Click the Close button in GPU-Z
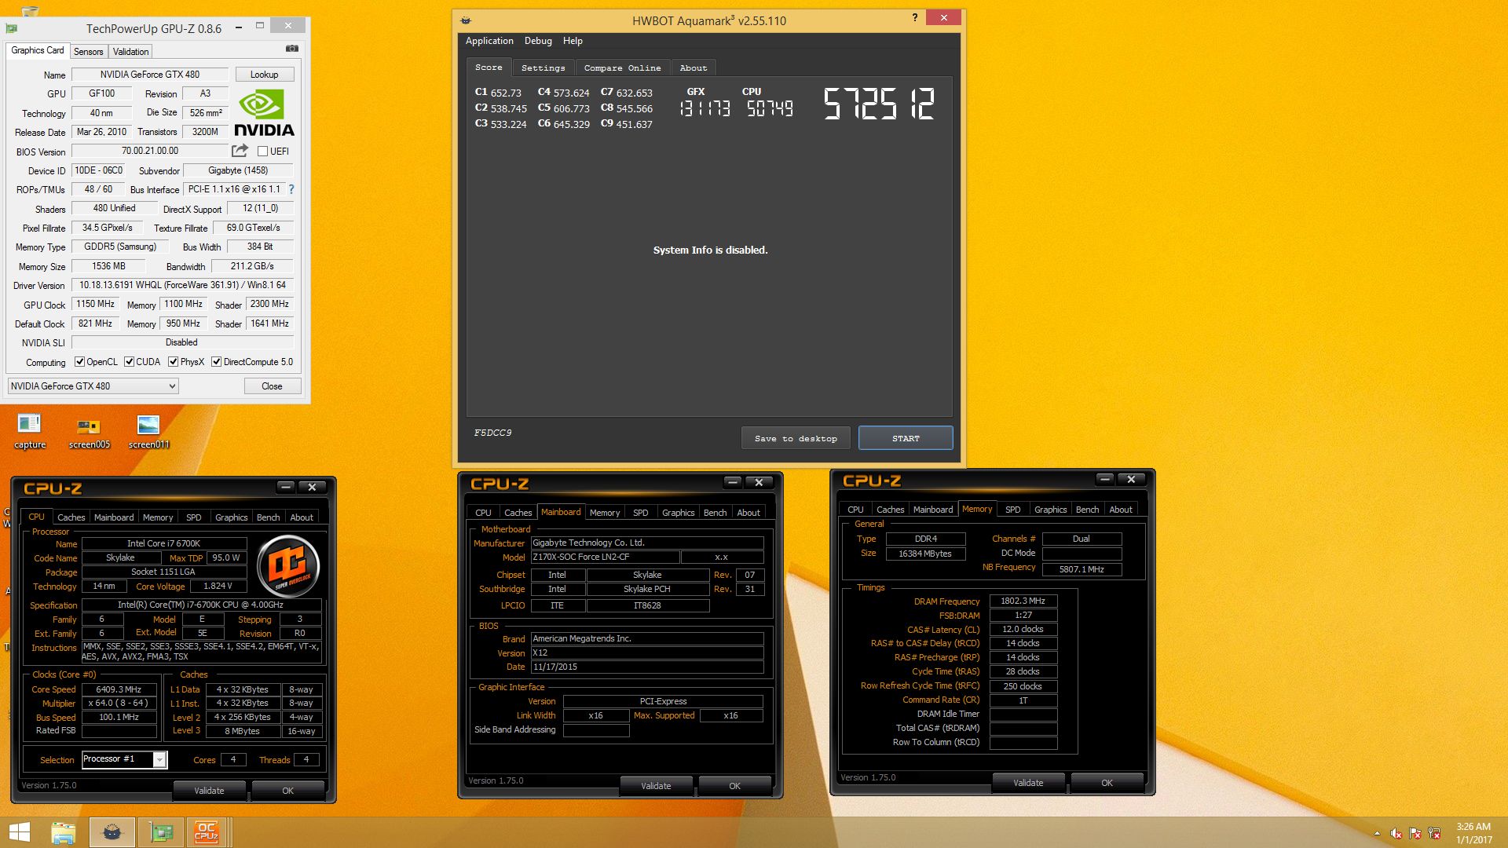 (272, 386)
